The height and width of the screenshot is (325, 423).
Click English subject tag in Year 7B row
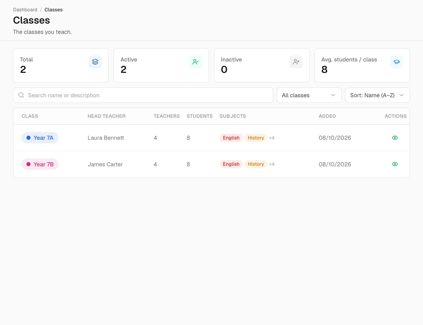click(231, 164)
